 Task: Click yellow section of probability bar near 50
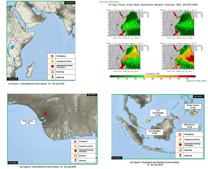click(x=153, y=76)
